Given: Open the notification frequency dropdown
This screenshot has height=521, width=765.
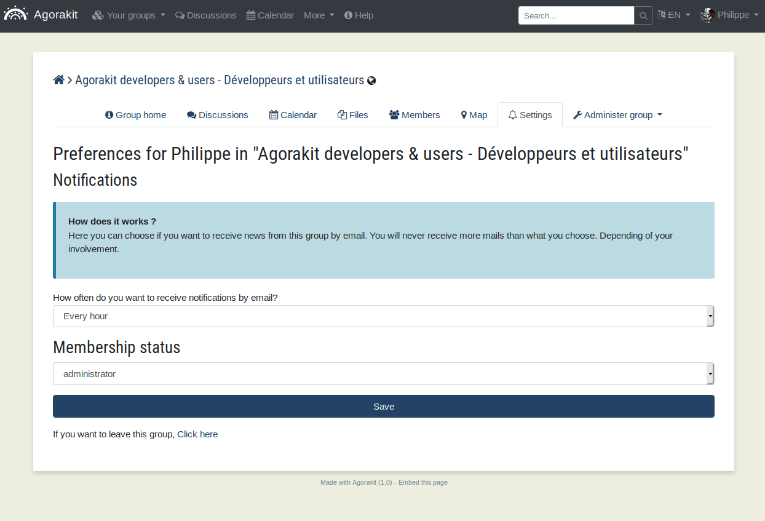Looking at the screenshot, I should [x=383, y=316].
